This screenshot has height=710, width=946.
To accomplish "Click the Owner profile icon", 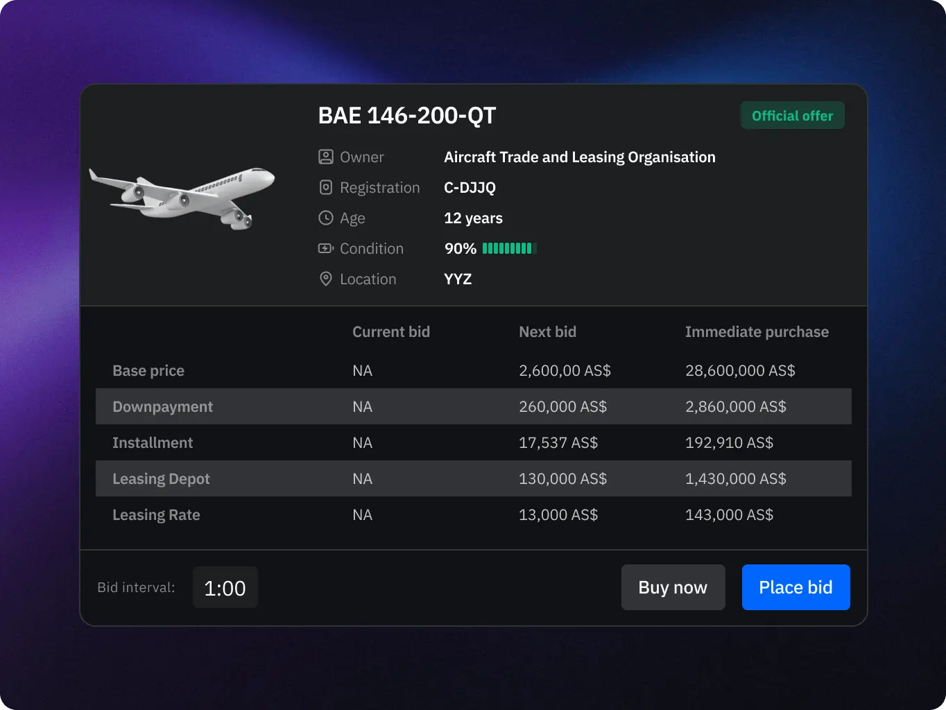I will click(x=325, y=157).
